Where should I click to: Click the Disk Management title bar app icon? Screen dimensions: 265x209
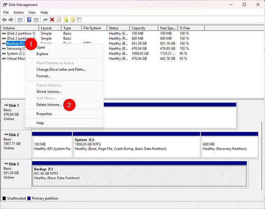(x=5, y=5)
